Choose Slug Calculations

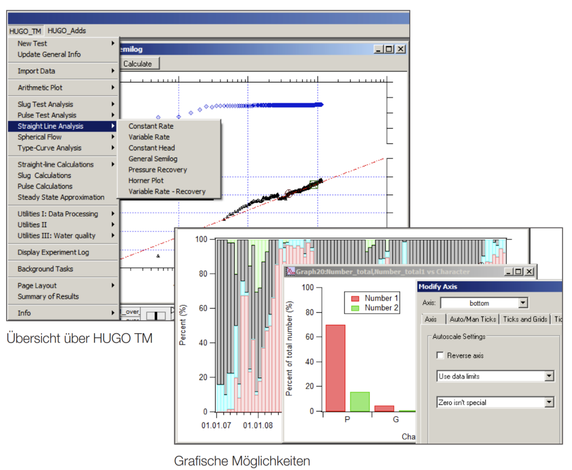coord(63,175)
